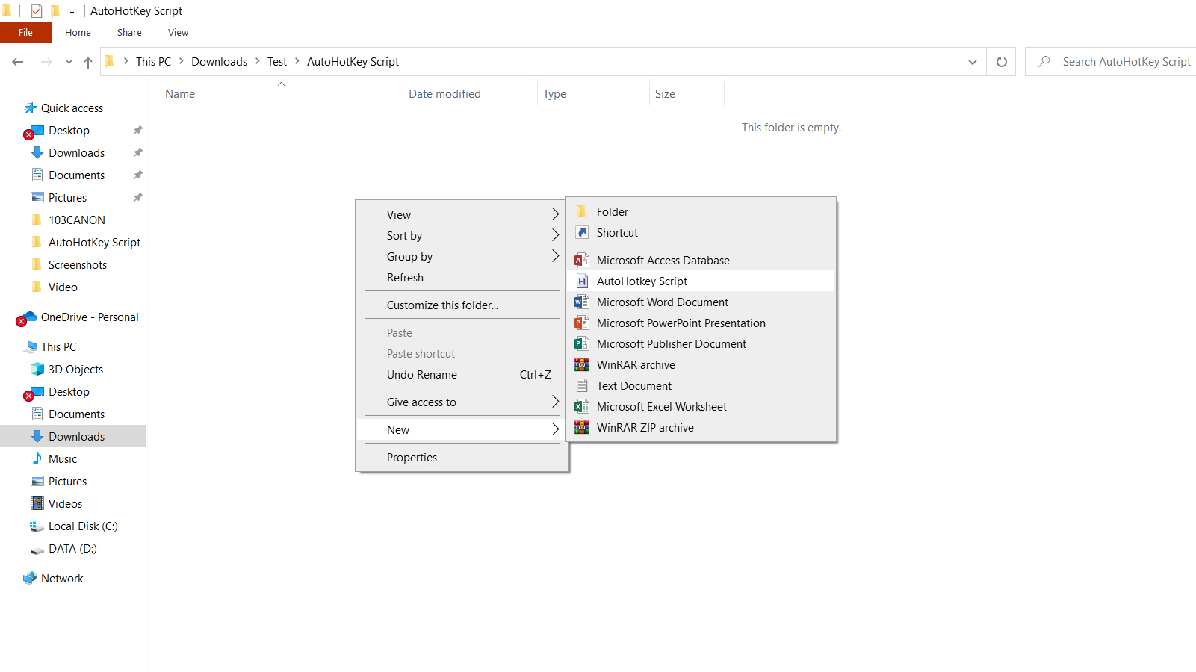Switch to the Share ribbon tab
This screenshot has height=672, width=1196.
(x=129, y=32)
